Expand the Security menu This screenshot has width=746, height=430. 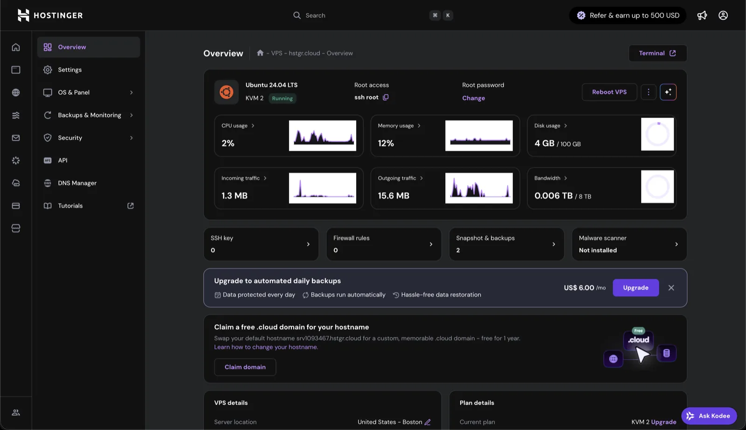click(x=89, y=138)
